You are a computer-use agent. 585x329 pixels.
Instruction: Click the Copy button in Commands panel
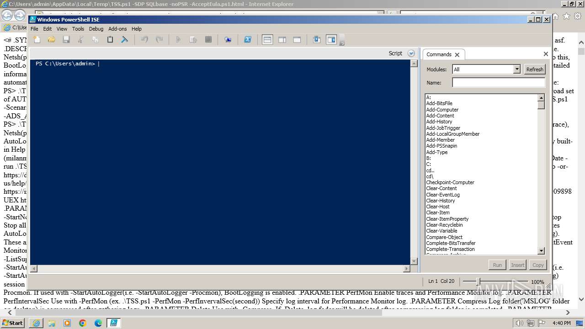click(x=538, y=265)
